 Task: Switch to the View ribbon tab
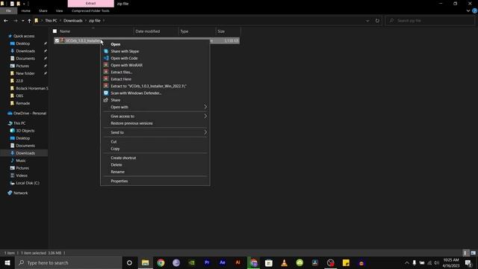(59, 10)
